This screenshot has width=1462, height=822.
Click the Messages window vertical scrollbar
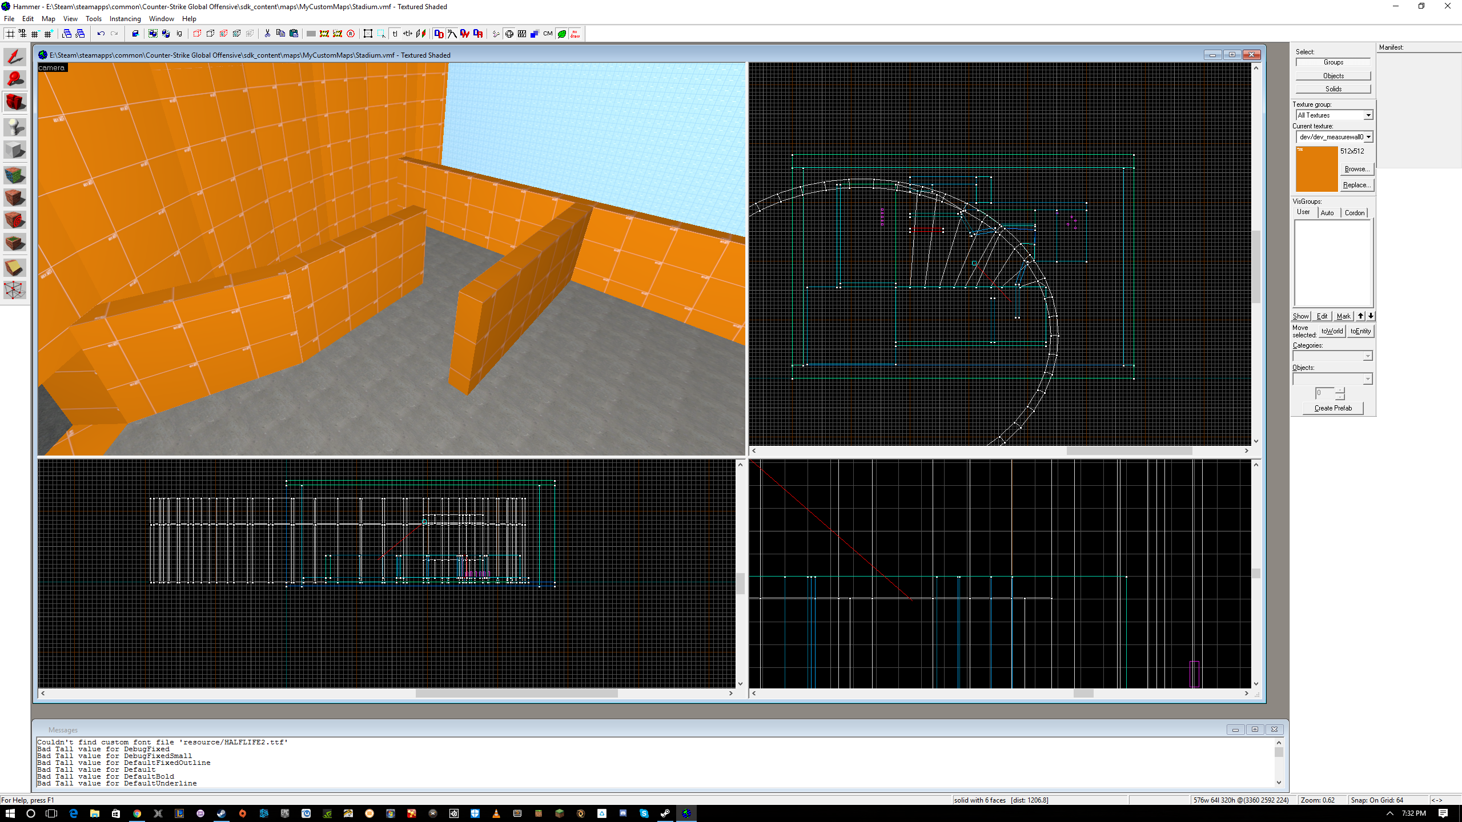[x=1279, y=763]
